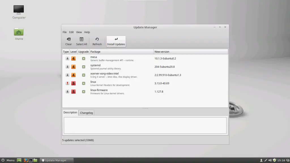Click version 10.1.3-0ubuntu0.2
Screen dimensions: 290x163
[x=165, y=58]
